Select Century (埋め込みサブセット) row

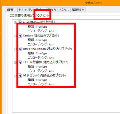(41, 35)
